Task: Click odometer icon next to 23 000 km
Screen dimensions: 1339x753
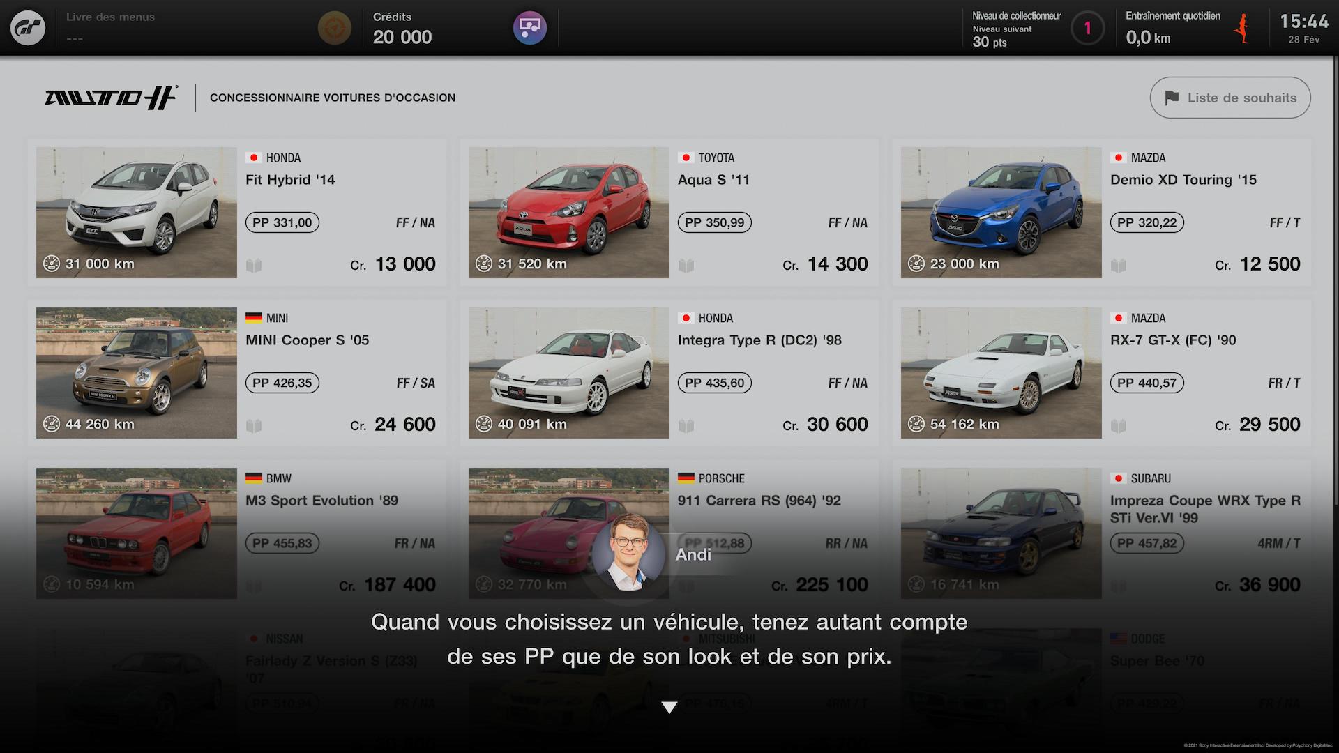Action: [x=916, y=264]
